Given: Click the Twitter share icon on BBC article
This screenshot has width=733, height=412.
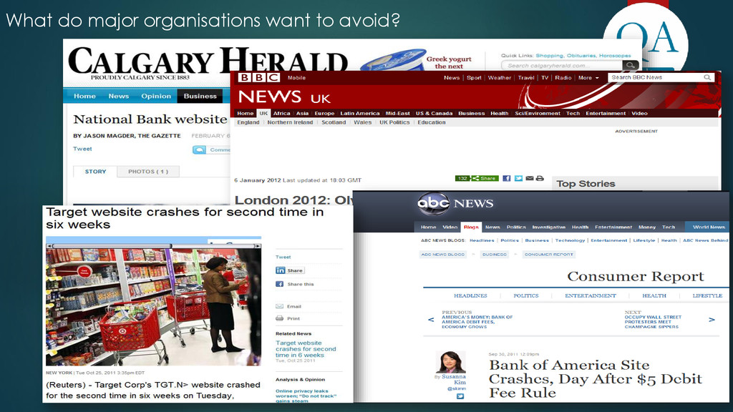Looking at the screenshot, I should coord(518,178).
